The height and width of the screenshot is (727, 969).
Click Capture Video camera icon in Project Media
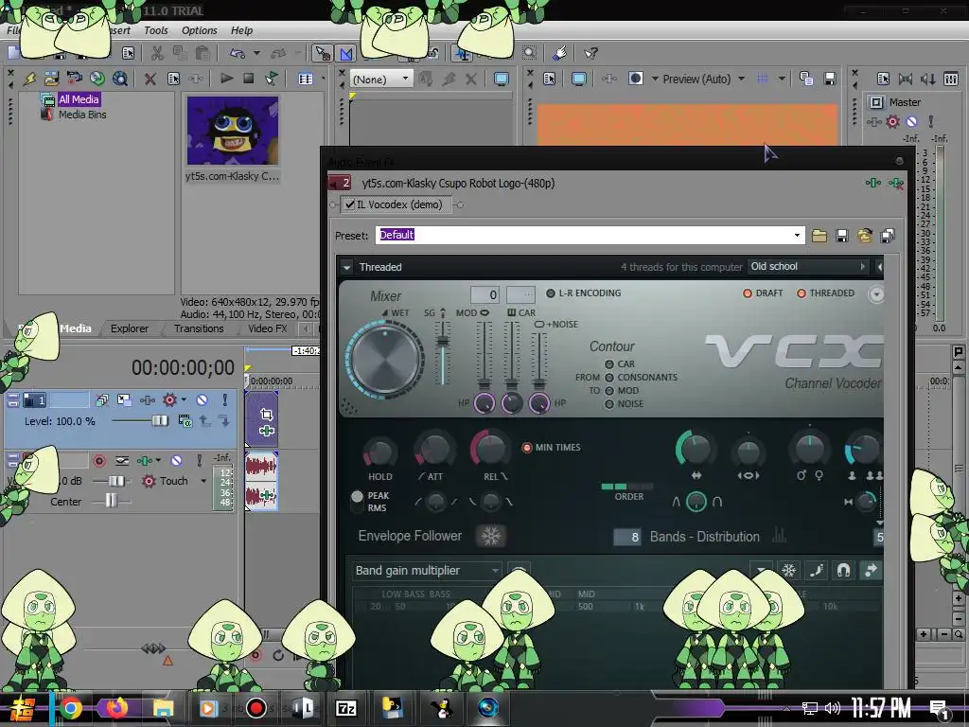pyautogui.click(x=74, y=79)
